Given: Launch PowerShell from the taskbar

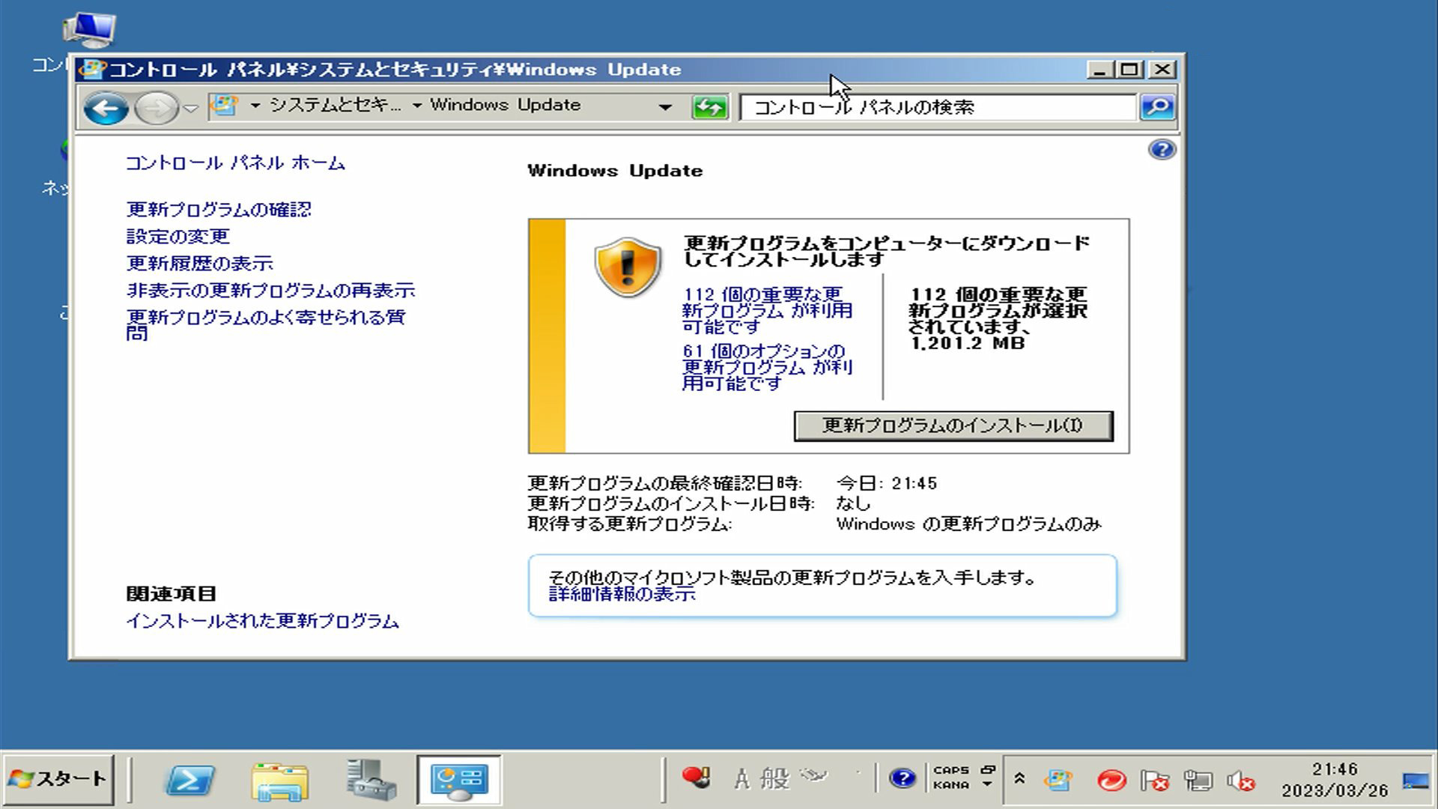Looking at the screenshot, I should [189, 780].
